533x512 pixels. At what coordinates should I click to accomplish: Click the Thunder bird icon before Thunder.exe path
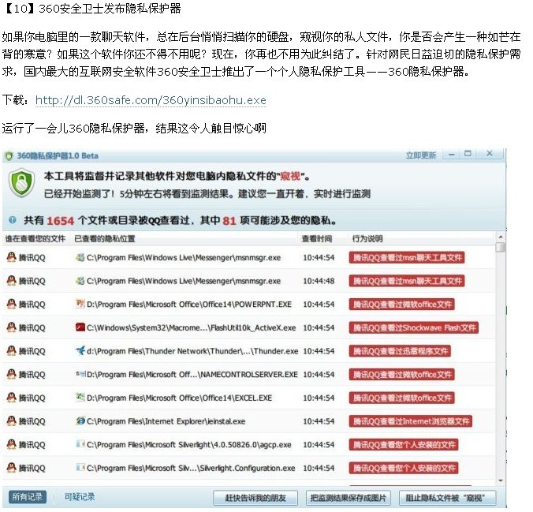80,350
